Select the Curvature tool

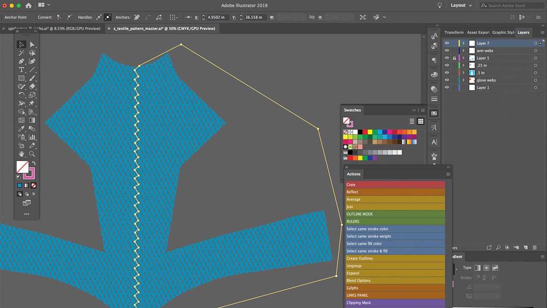pyautogui.click(x=32, y=62)
